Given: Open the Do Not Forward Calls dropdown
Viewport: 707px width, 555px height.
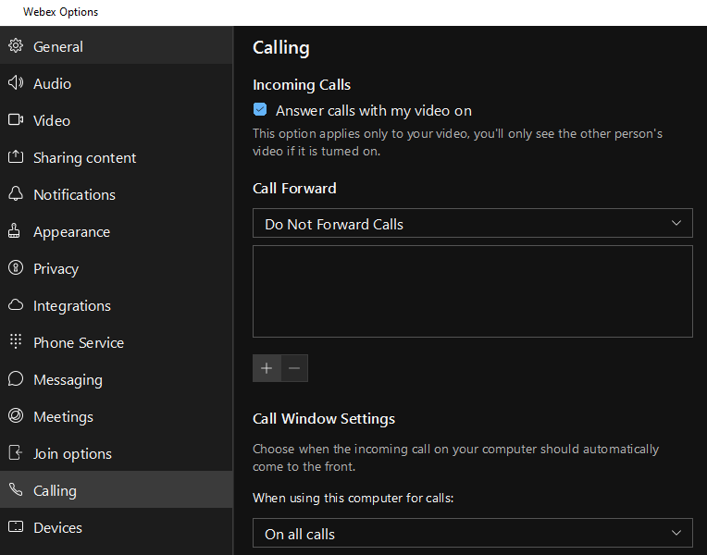Looking at the screenshot, I should (473, 223).
